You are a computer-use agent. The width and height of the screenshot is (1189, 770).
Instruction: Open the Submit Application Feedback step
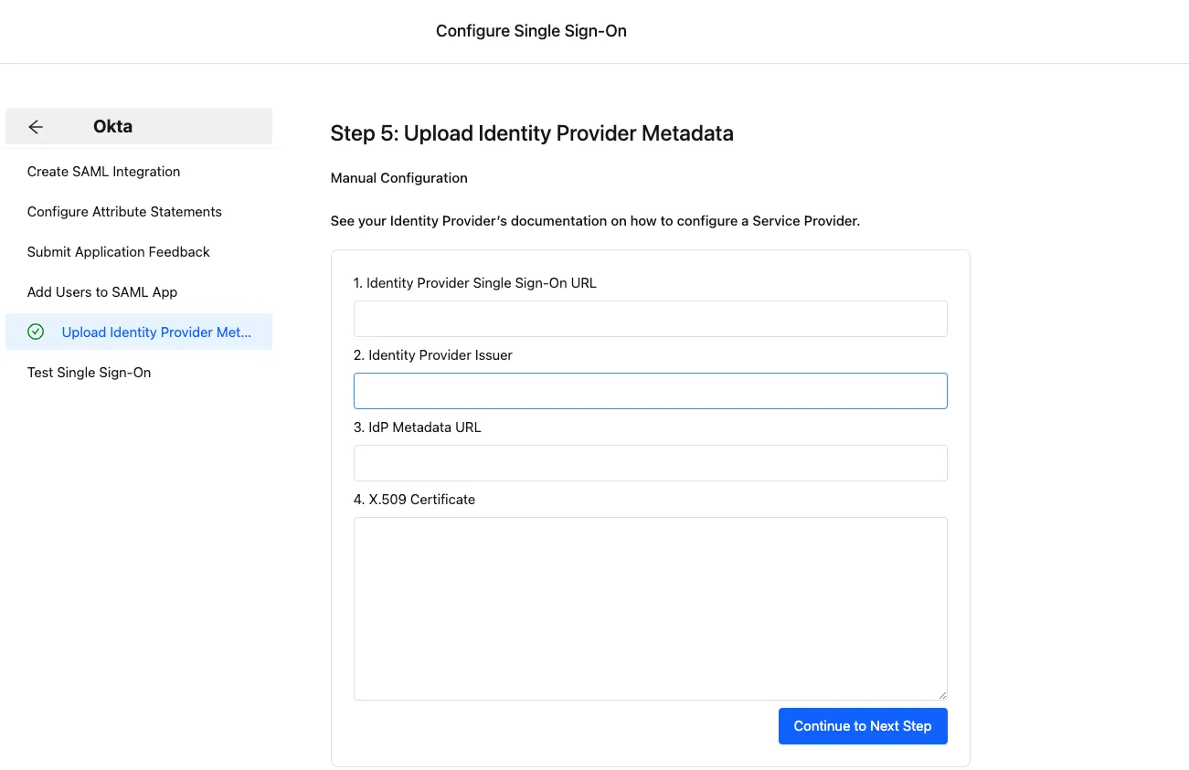(x=118, y=251)
